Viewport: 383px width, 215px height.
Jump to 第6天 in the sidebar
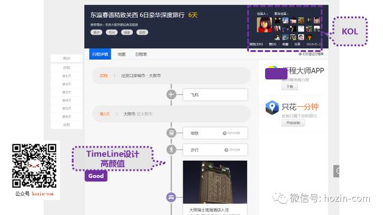click(x=66, y=116)
